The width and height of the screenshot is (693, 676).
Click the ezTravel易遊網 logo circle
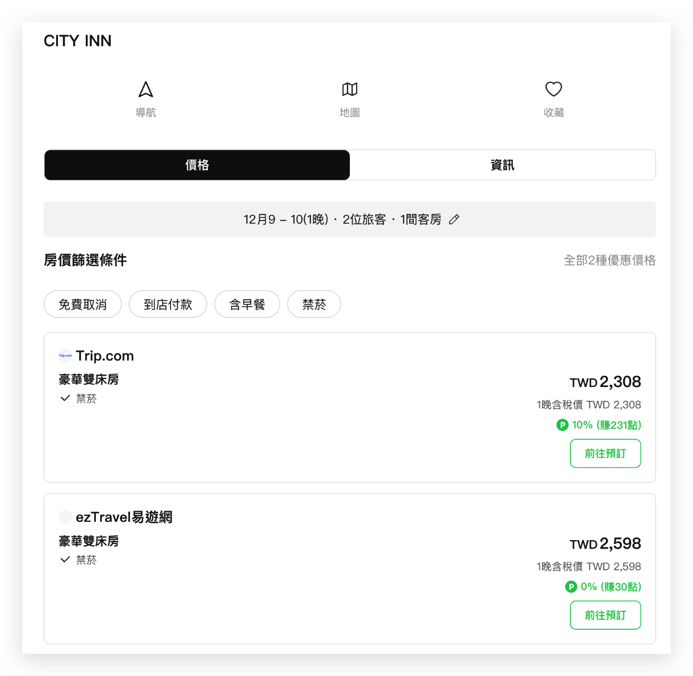click(65, 517)
